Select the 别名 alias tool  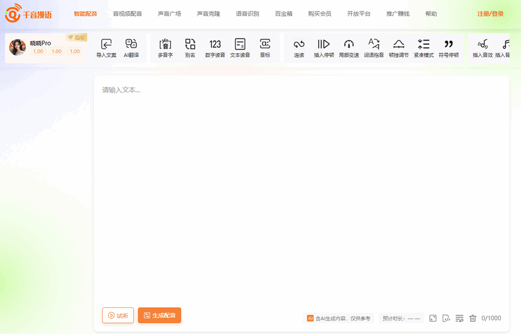[190, 48]
